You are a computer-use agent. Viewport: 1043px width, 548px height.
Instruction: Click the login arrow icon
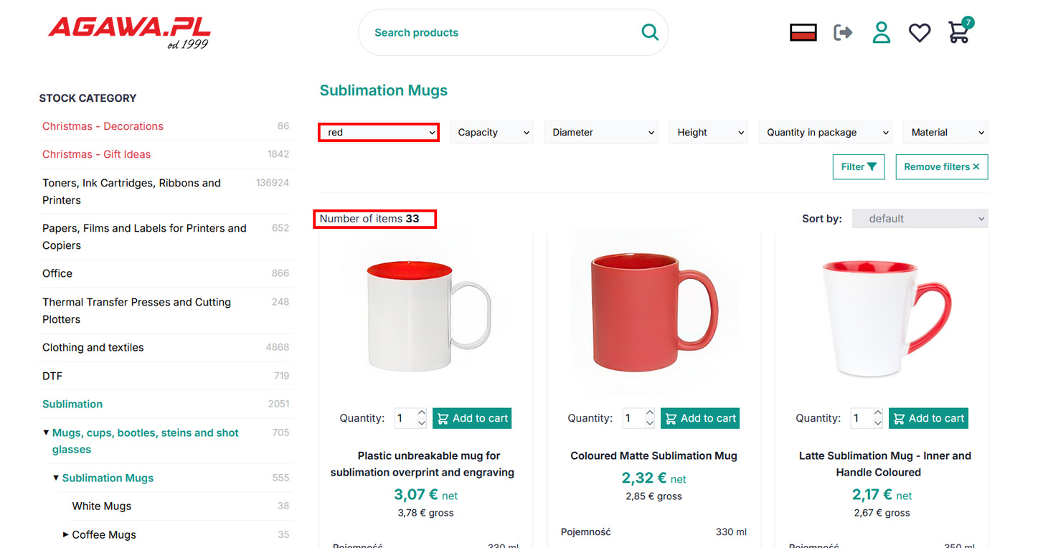click(x=843, y=32)
